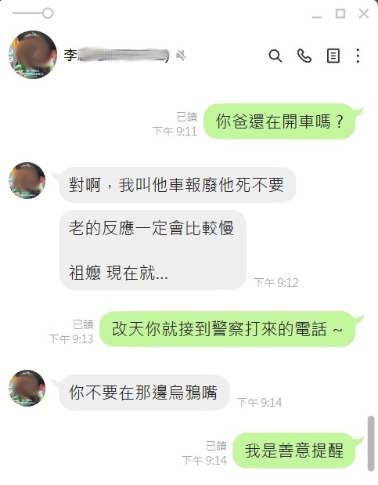Expand the truncated 祖嬤 現在就... message bubble
This screenshot has height=485, width=378.
point(153,250)
